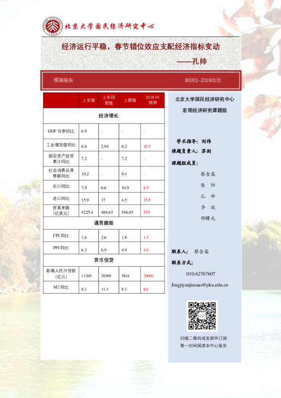
Task: Click the author byline ——孔帅
Action: pyautogui.click(x=192, y=61)
